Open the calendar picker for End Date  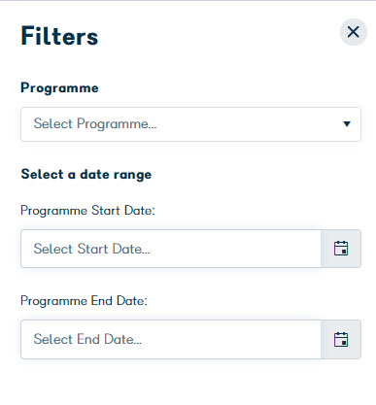tap(341, 339)
